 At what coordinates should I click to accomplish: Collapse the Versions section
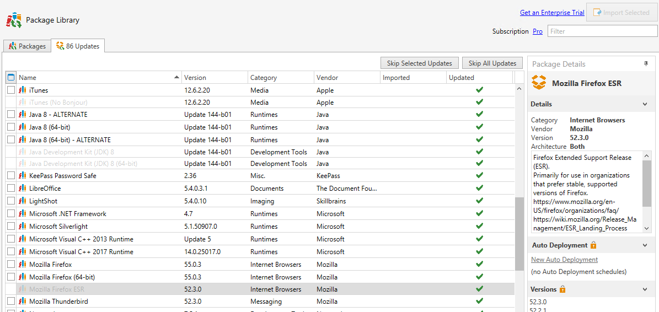[x=645, y=289]
